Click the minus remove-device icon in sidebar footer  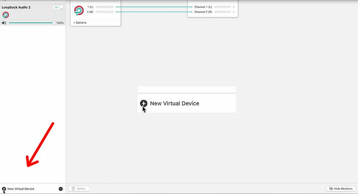click(x=61, y=189)
